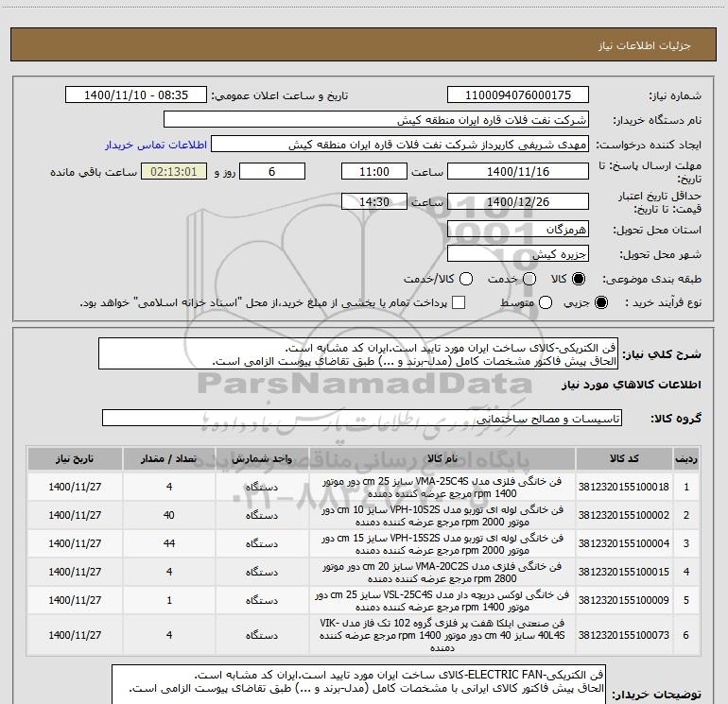This screenshot has width=728, height=704.
Task: Click item code 381232015510015
Action: [x=624, y=572]
